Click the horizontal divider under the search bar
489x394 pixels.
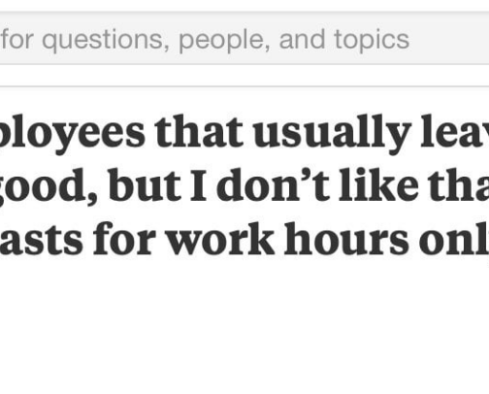pos(244,86)
